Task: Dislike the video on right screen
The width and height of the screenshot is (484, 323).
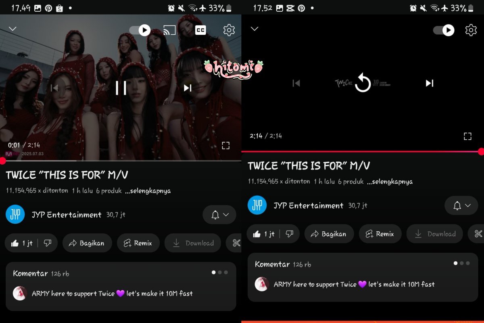Action: click(290, 234)
